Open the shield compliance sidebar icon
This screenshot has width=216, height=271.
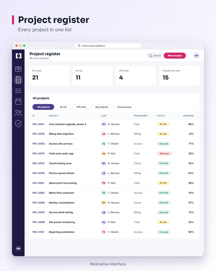click(x=18, y=124)
